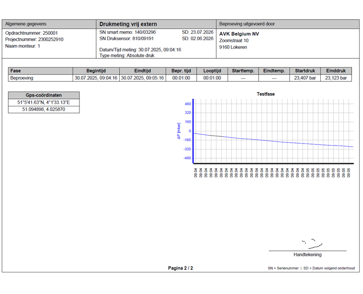Select the Projectnummer 2300252910 text
Viewport: 363px width, 294px height.
(34, 39)
